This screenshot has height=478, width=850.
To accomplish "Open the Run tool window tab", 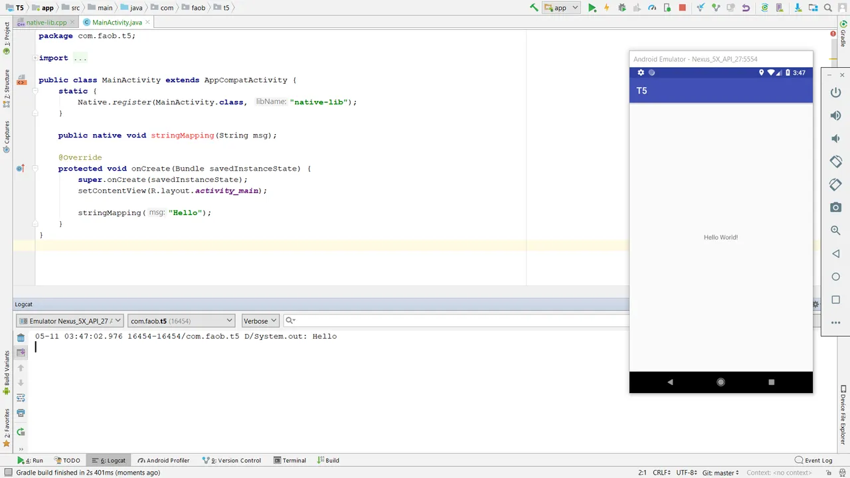I will 31,460.
